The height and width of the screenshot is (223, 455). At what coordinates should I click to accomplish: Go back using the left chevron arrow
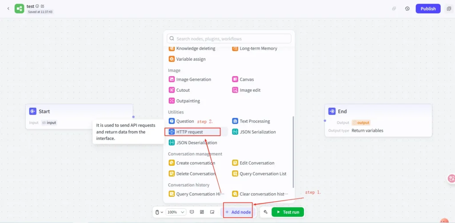pyautogui.click(x=8, y=9)
